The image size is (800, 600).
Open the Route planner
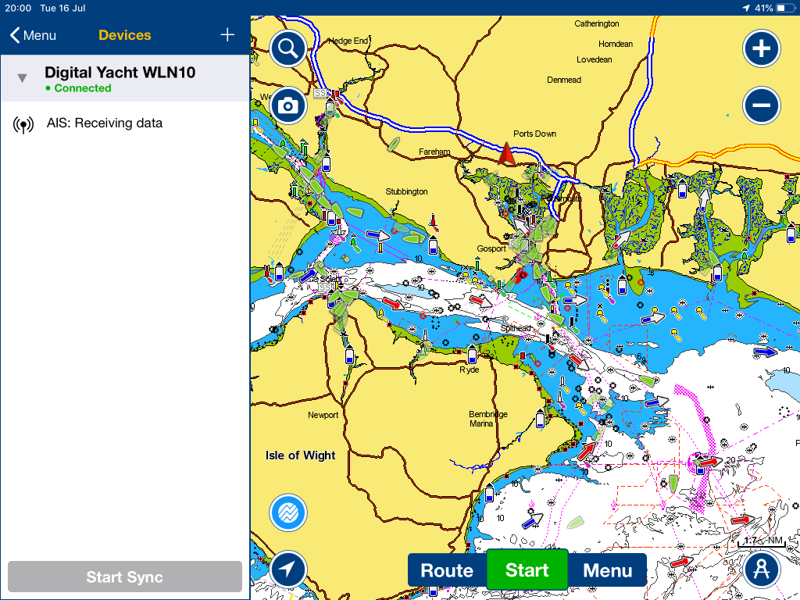[447, 570]
